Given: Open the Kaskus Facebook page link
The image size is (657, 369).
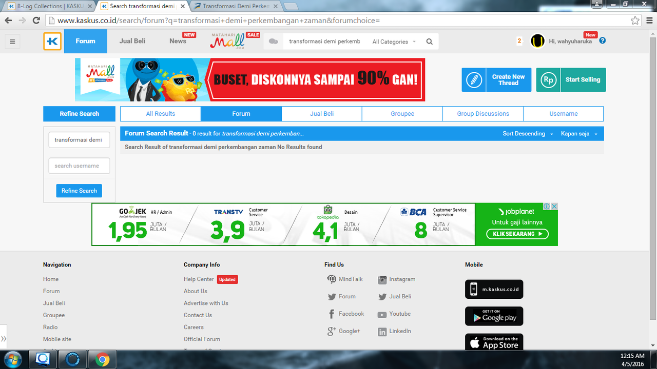Looking at the screenshot, I should click(x=345, y=314).
